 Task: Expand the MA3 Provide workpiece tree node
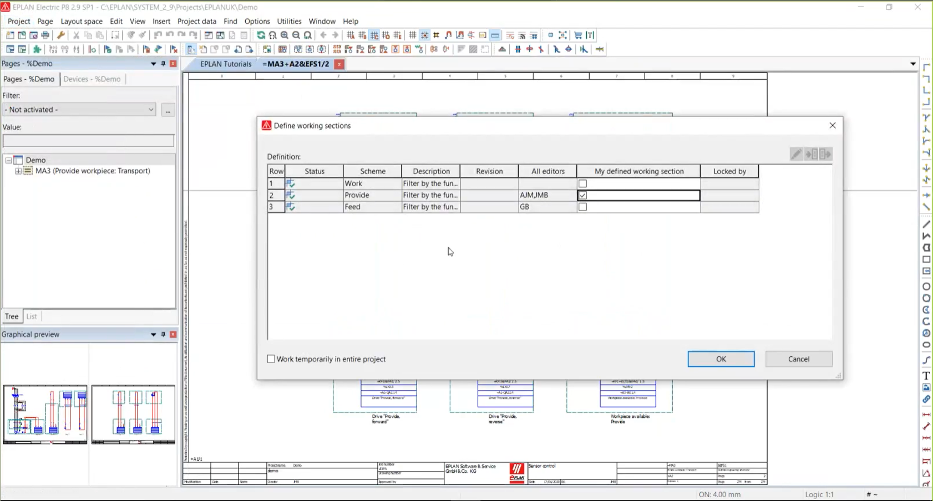click(x=17, y=171)
